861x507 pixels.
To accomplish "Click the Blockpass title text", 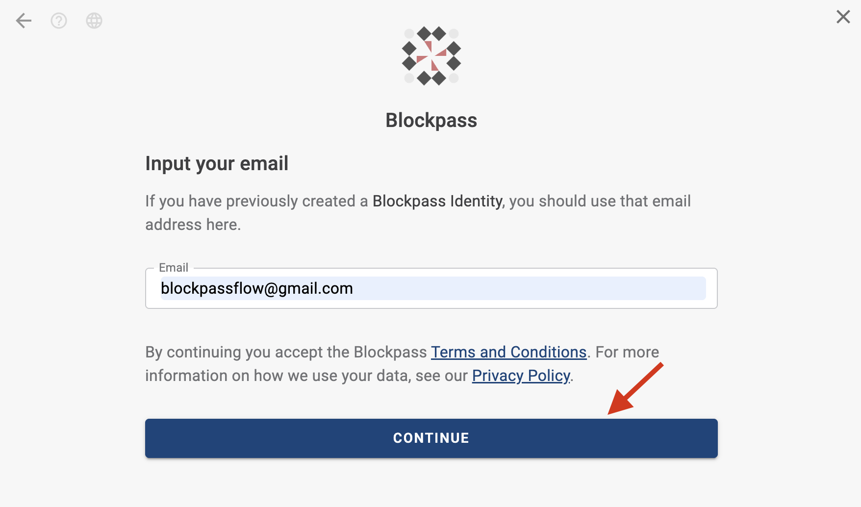I will tap(431, 120).
